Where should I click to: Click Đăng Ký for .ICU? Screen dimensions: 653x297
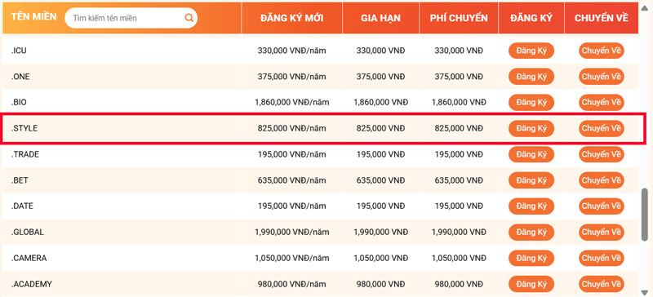(x=531, y=51)
